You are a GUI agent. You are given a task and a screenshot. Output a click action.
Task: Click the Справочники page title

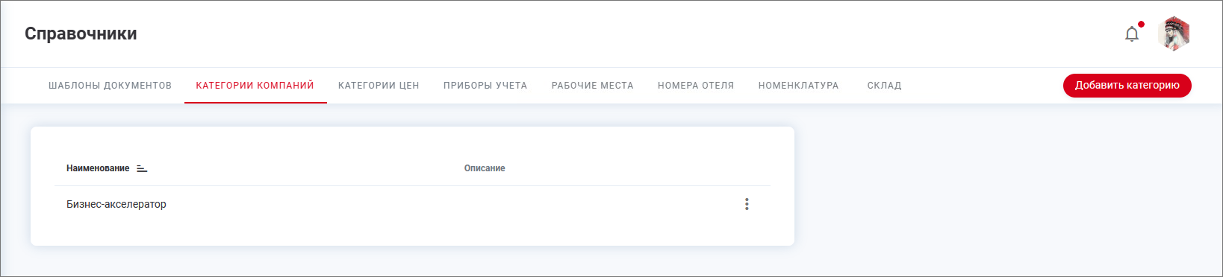coord(81,34)
